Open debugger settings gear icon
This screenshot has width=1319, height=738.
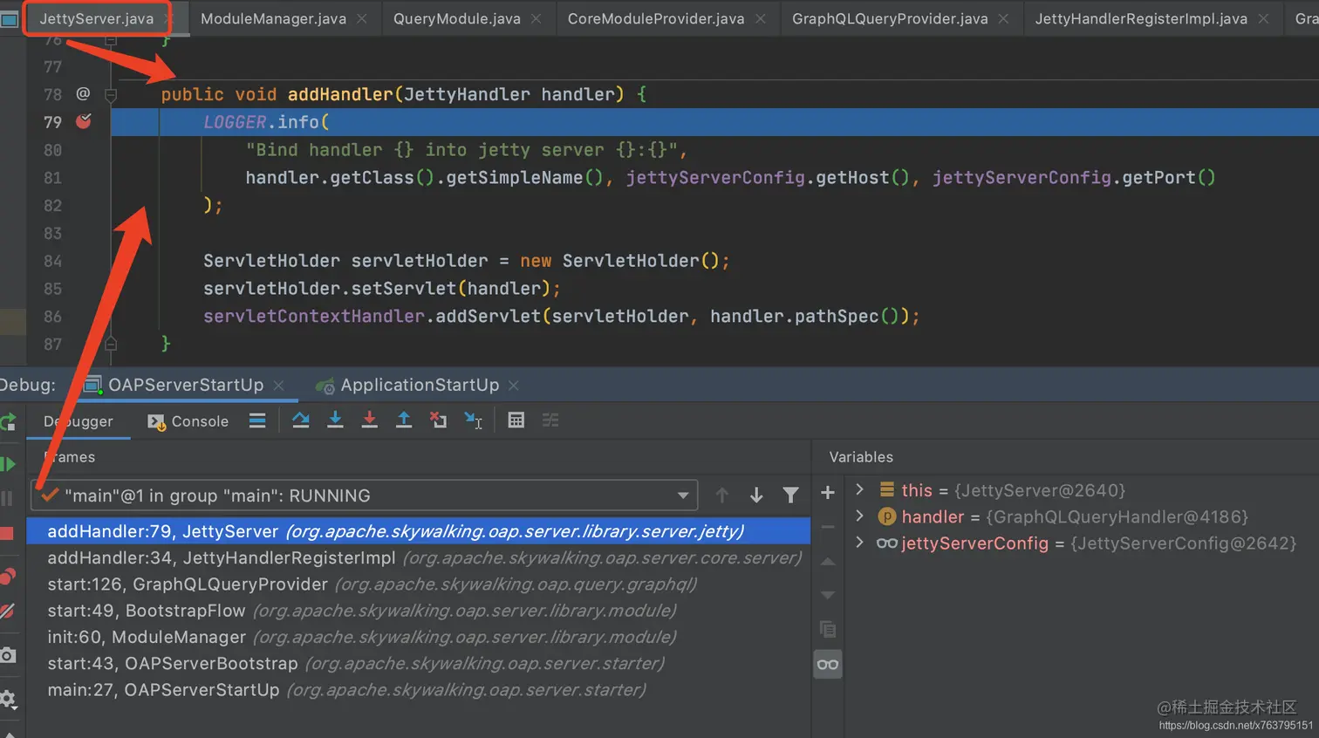click(x=8, y=699)
